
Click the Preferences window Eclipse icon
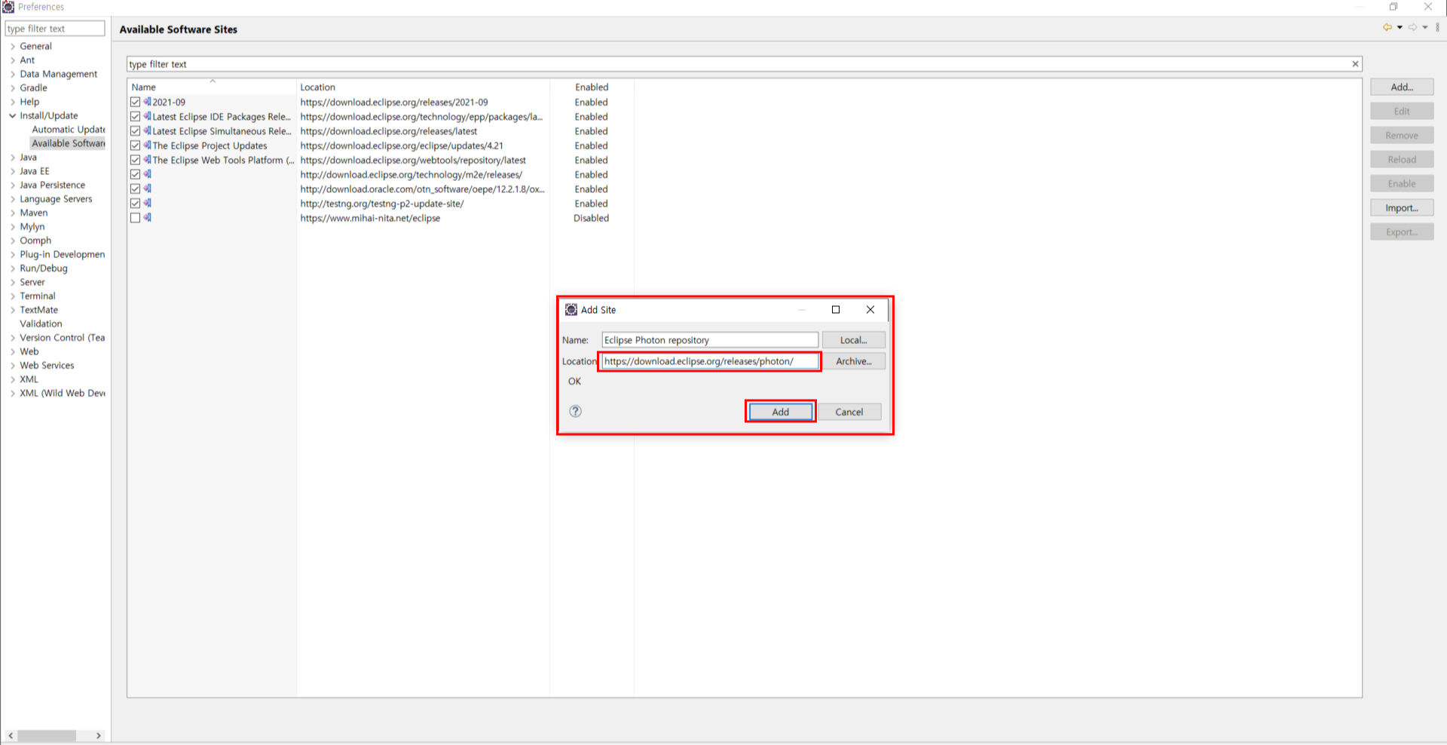click(x=8, y=7)
